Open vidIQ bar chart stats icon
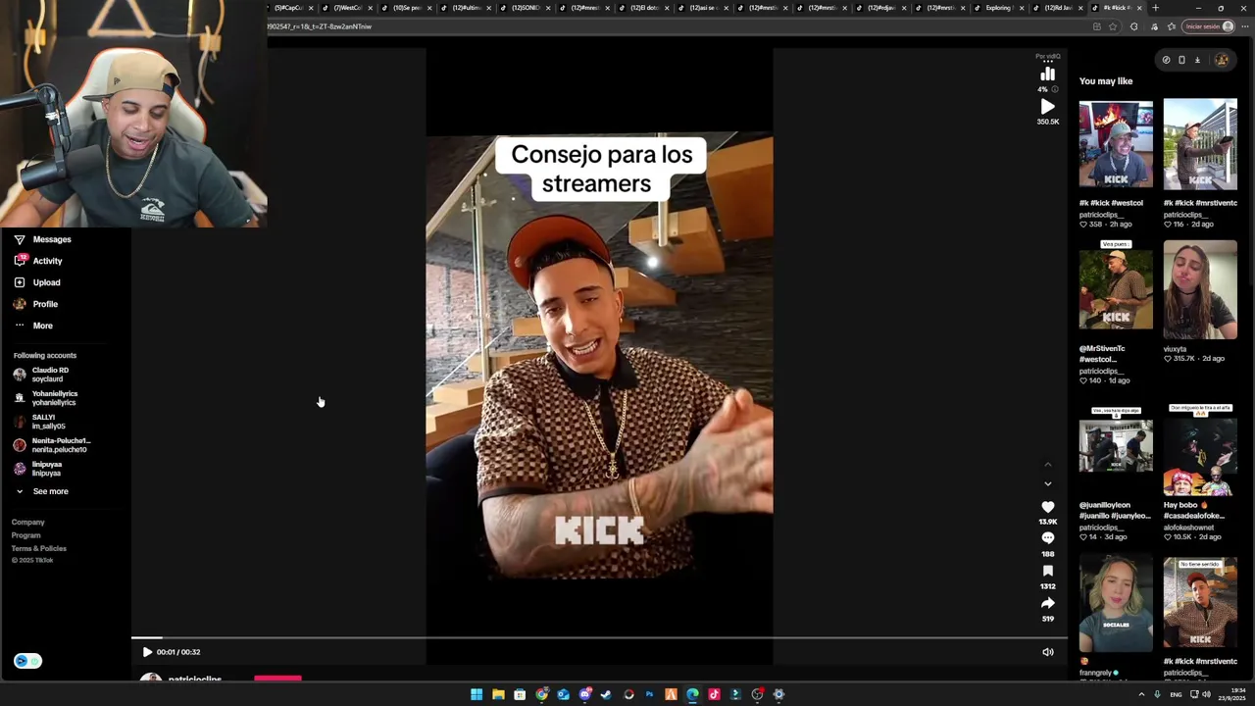 click(1047, 75)
